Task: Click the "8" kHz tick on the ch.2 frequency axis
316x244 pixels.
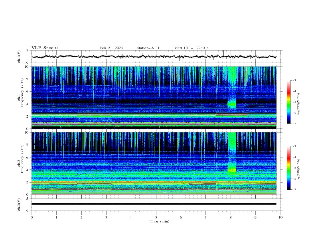Action: pyautogui.click(x=28, y=145)
